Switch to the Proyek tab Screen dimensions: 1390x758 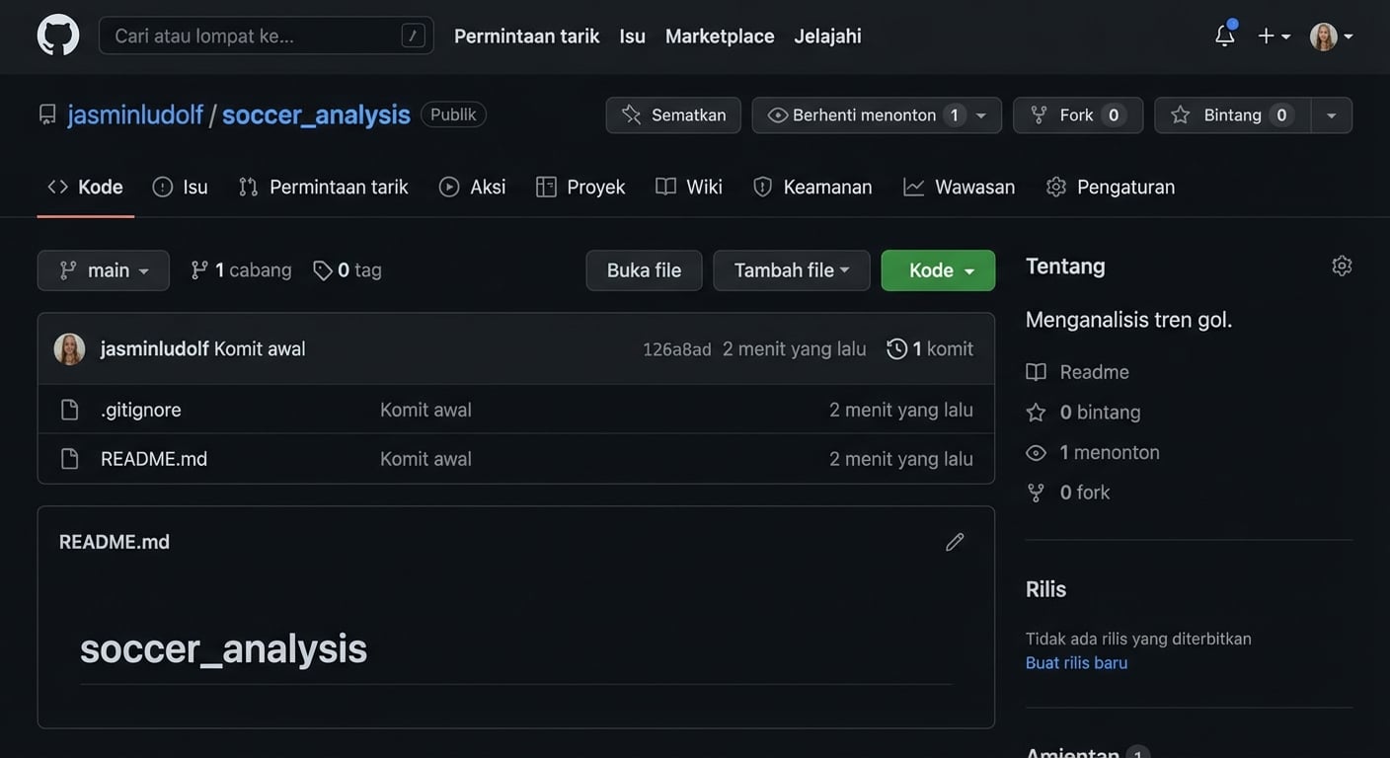[x=580, y=187]
